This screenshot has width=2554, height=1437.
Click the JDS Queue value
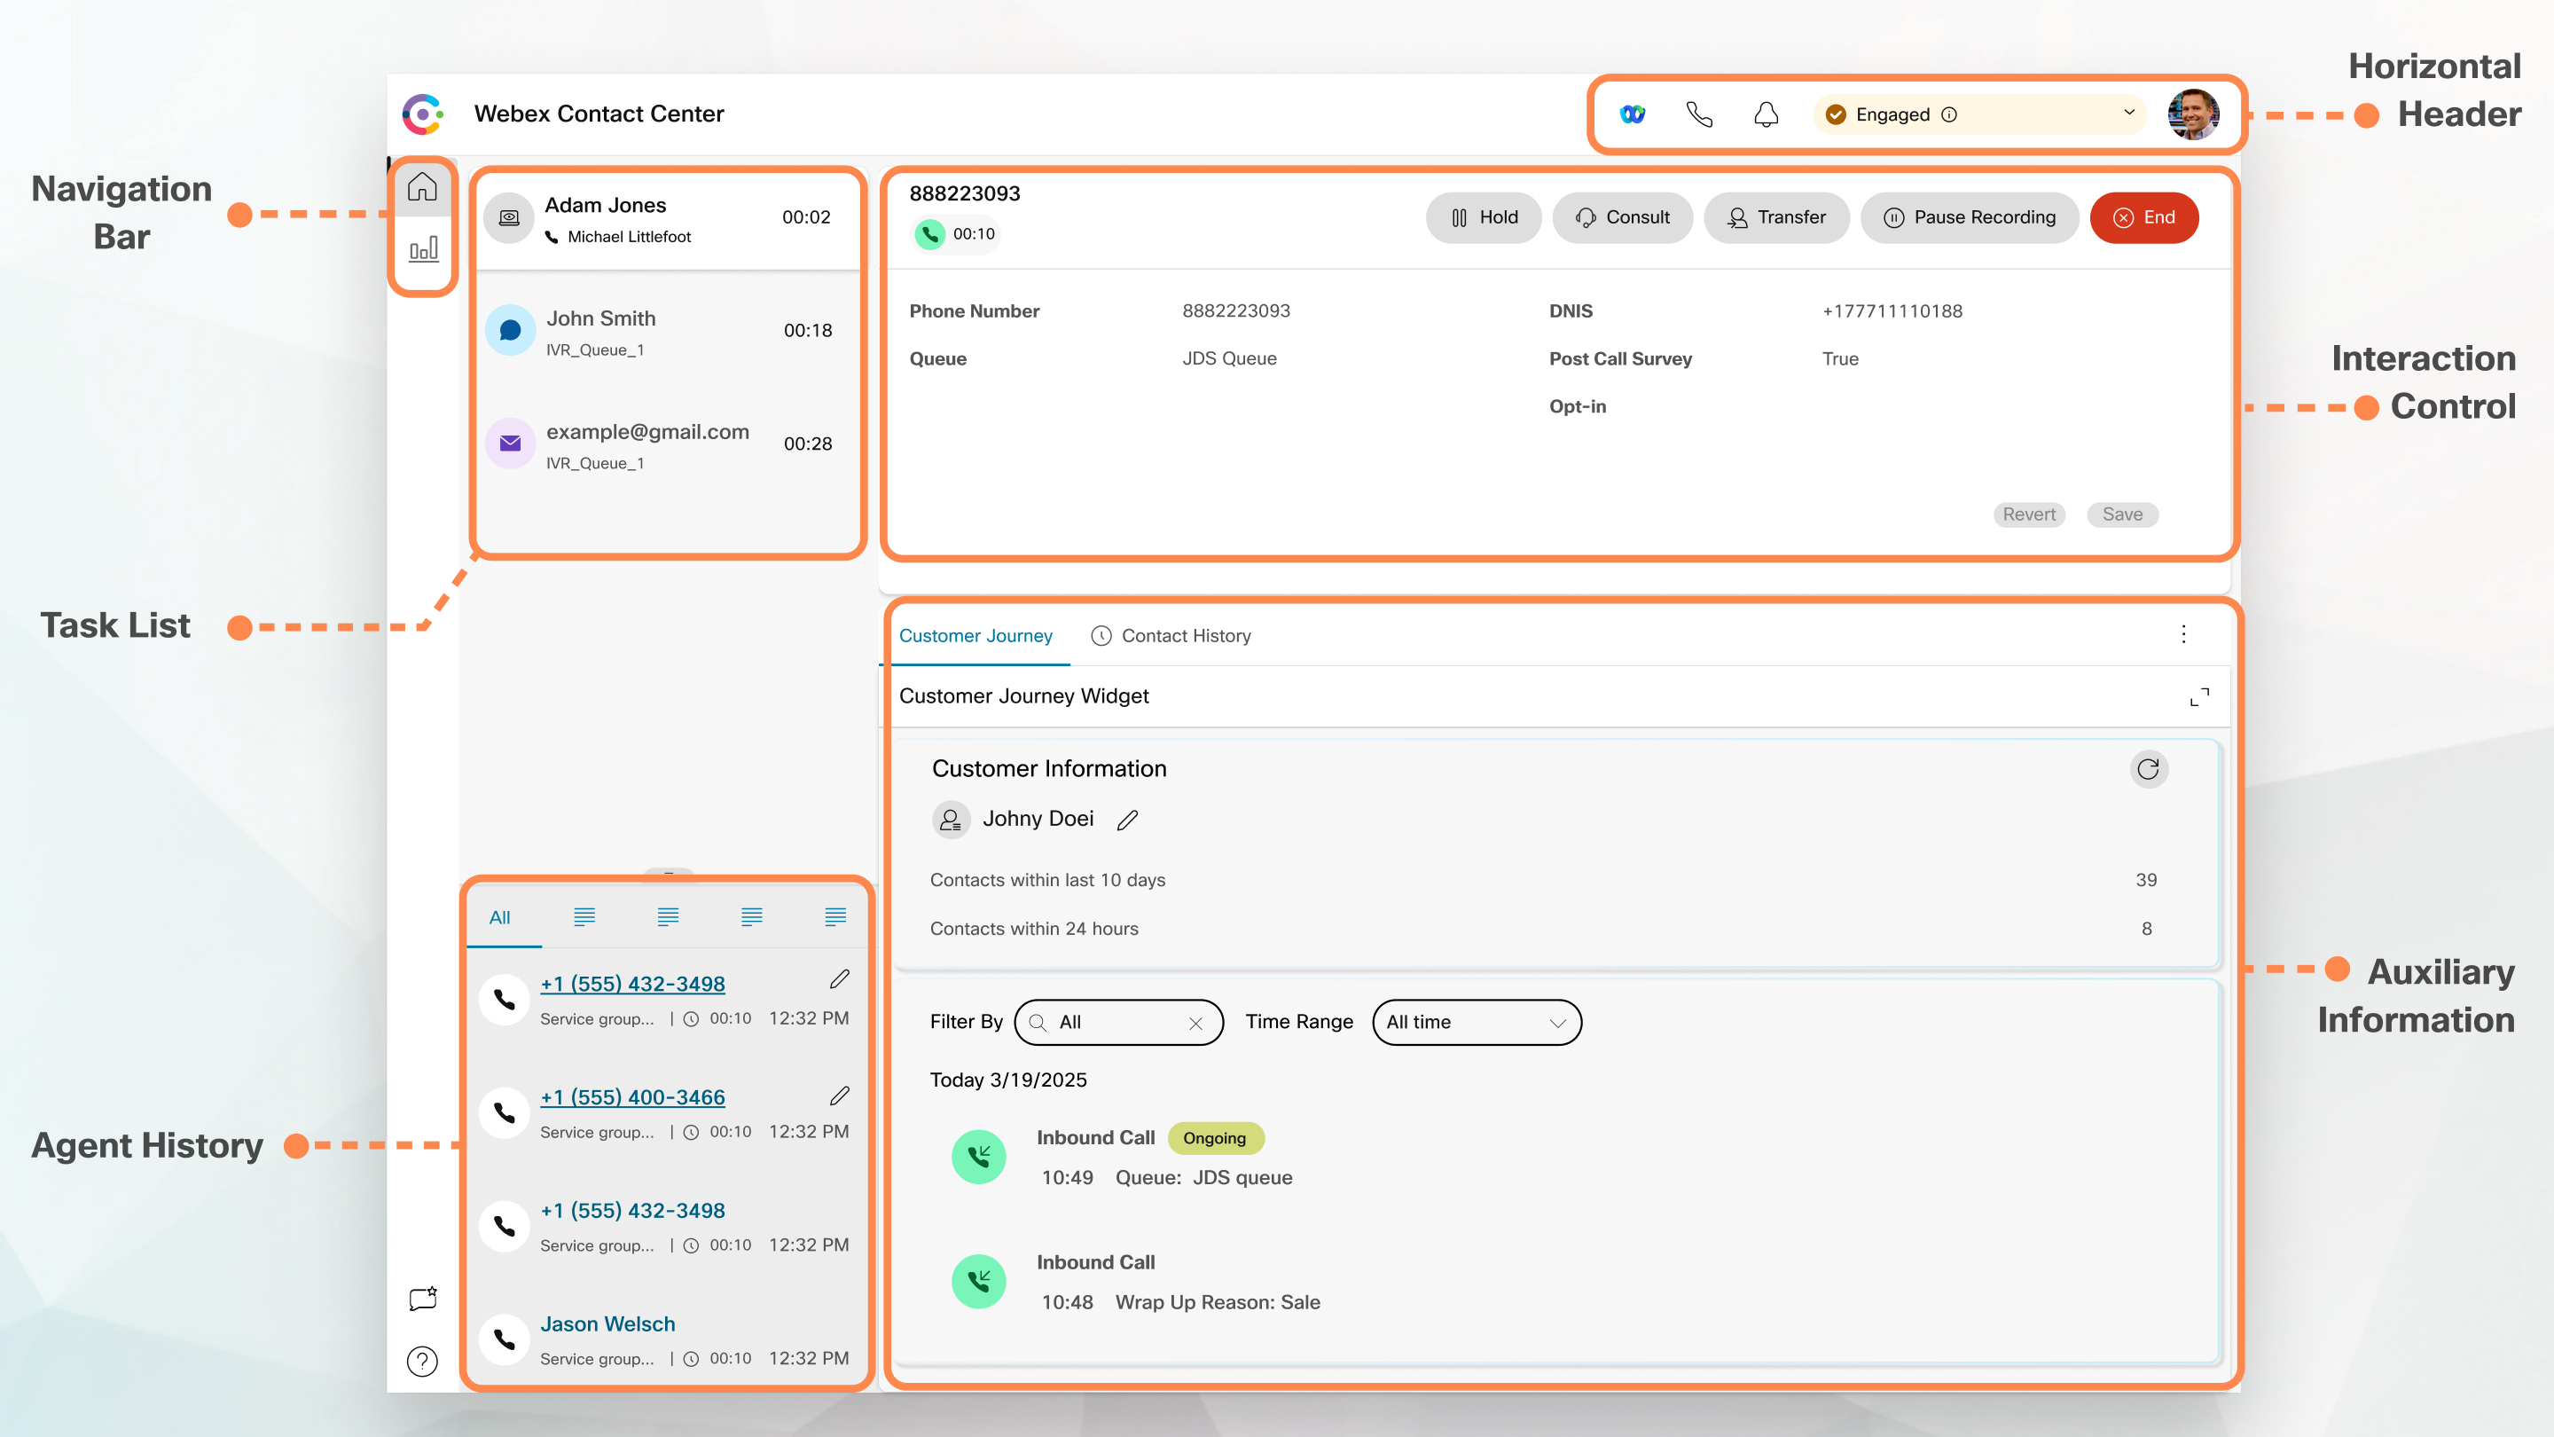coord(1229,359)
